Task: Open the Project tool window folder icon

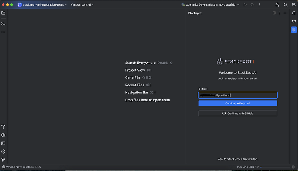Action: pos(3,13)
